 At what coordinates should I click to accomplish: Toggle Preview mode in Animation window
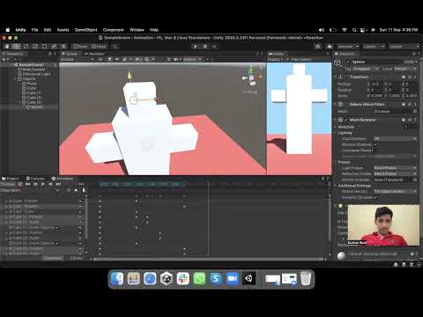(x=8, y=184)
